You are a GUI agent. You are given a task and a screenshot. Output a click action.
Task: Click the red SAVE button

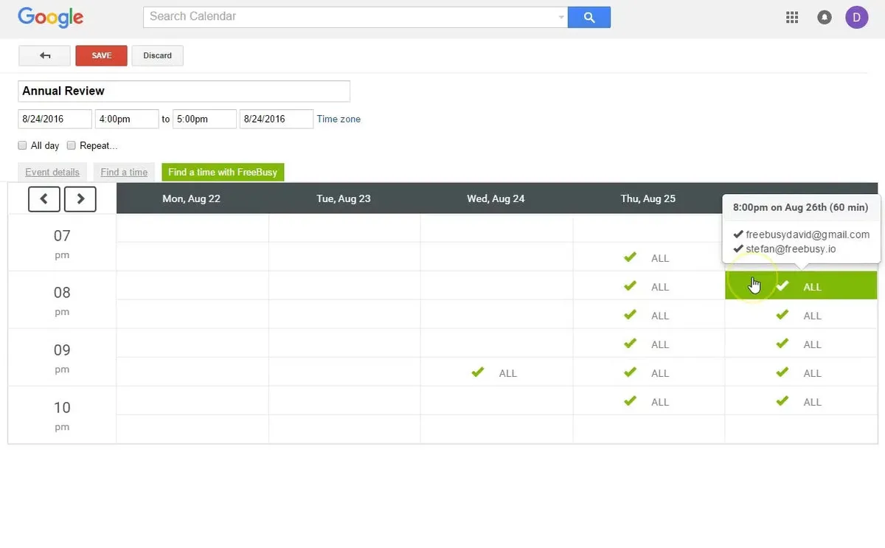click(102, 56)
